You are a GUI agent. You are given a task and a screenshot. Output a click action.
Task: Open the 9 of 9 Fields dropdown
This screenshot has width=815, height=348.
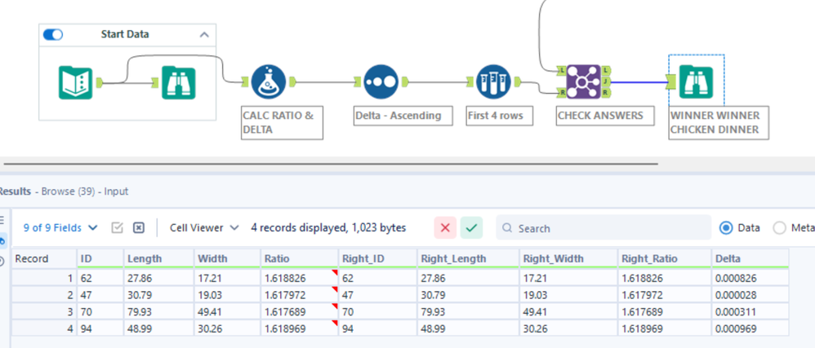(60, 228)
